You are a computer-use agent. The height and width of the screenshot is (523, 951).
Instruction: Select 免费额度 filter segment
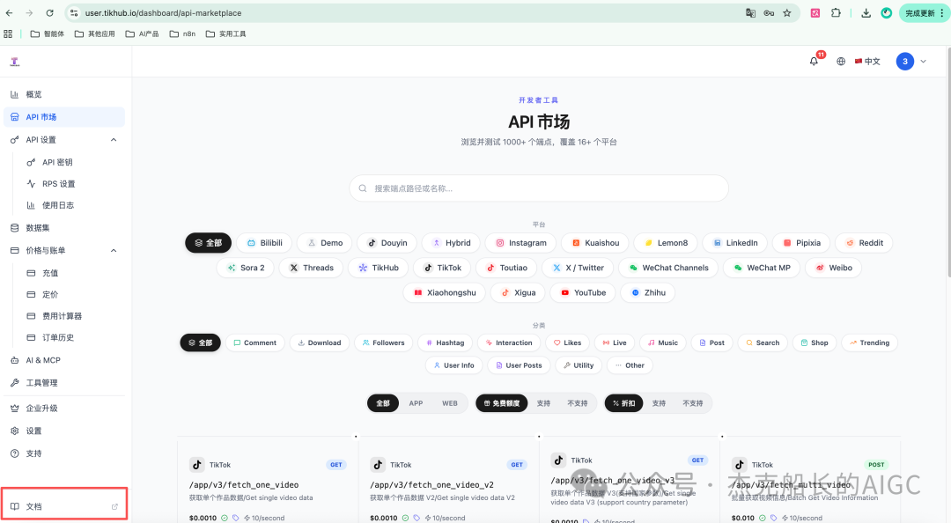coord(502,403)
